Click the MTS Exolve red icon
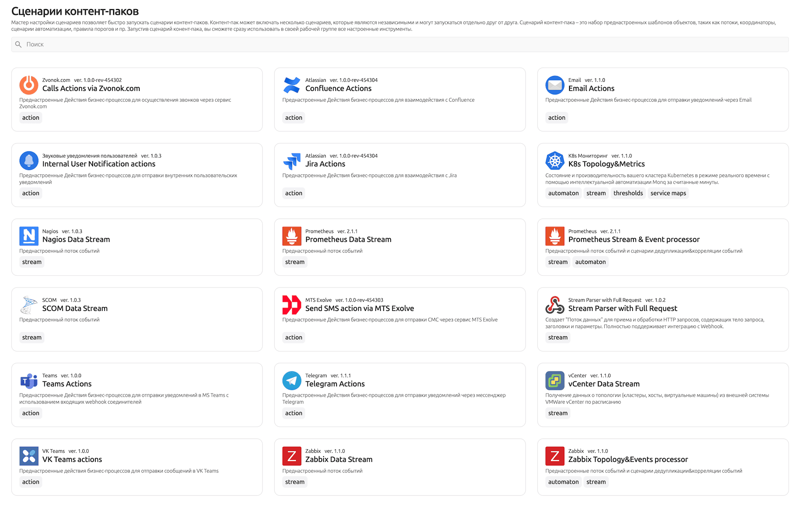This screenshot has height=508, width=802. 292,305
